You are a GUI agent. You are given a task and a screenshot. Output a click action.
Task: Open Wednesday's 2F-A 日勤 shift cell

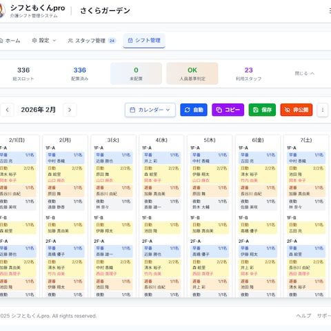pos(161,268)
